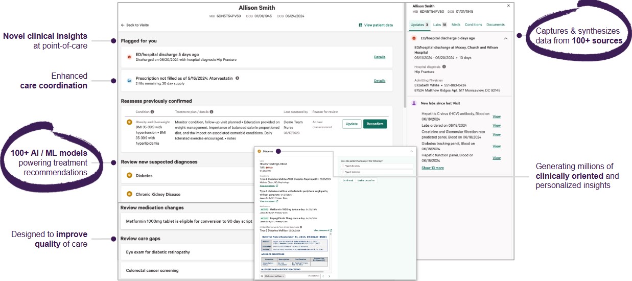Open View patient data book icon
This screenshot has height=281, width=632.
click(x=360, y=25)
